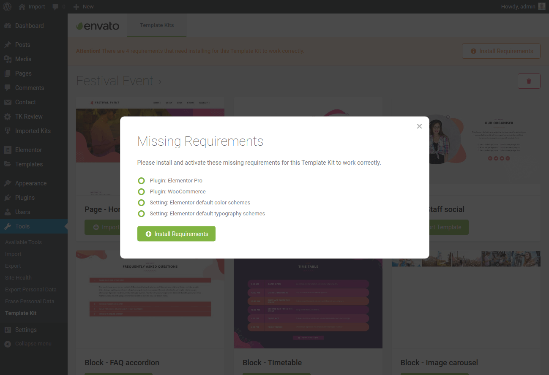Click the Media icon in sidebar
Screen dimensions: 549x375
tap(8, 59)
